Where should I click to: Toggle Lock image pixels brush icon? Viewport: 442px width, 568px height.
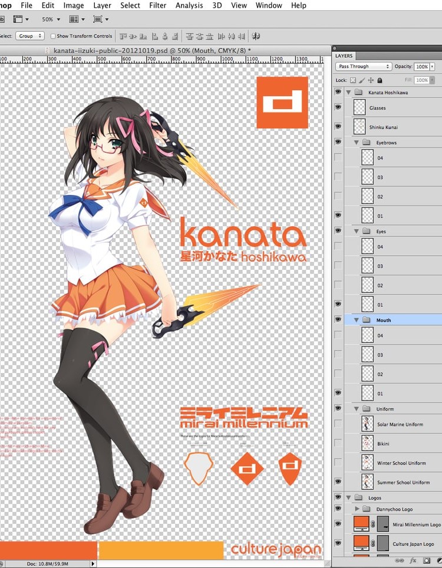(362, 80)
